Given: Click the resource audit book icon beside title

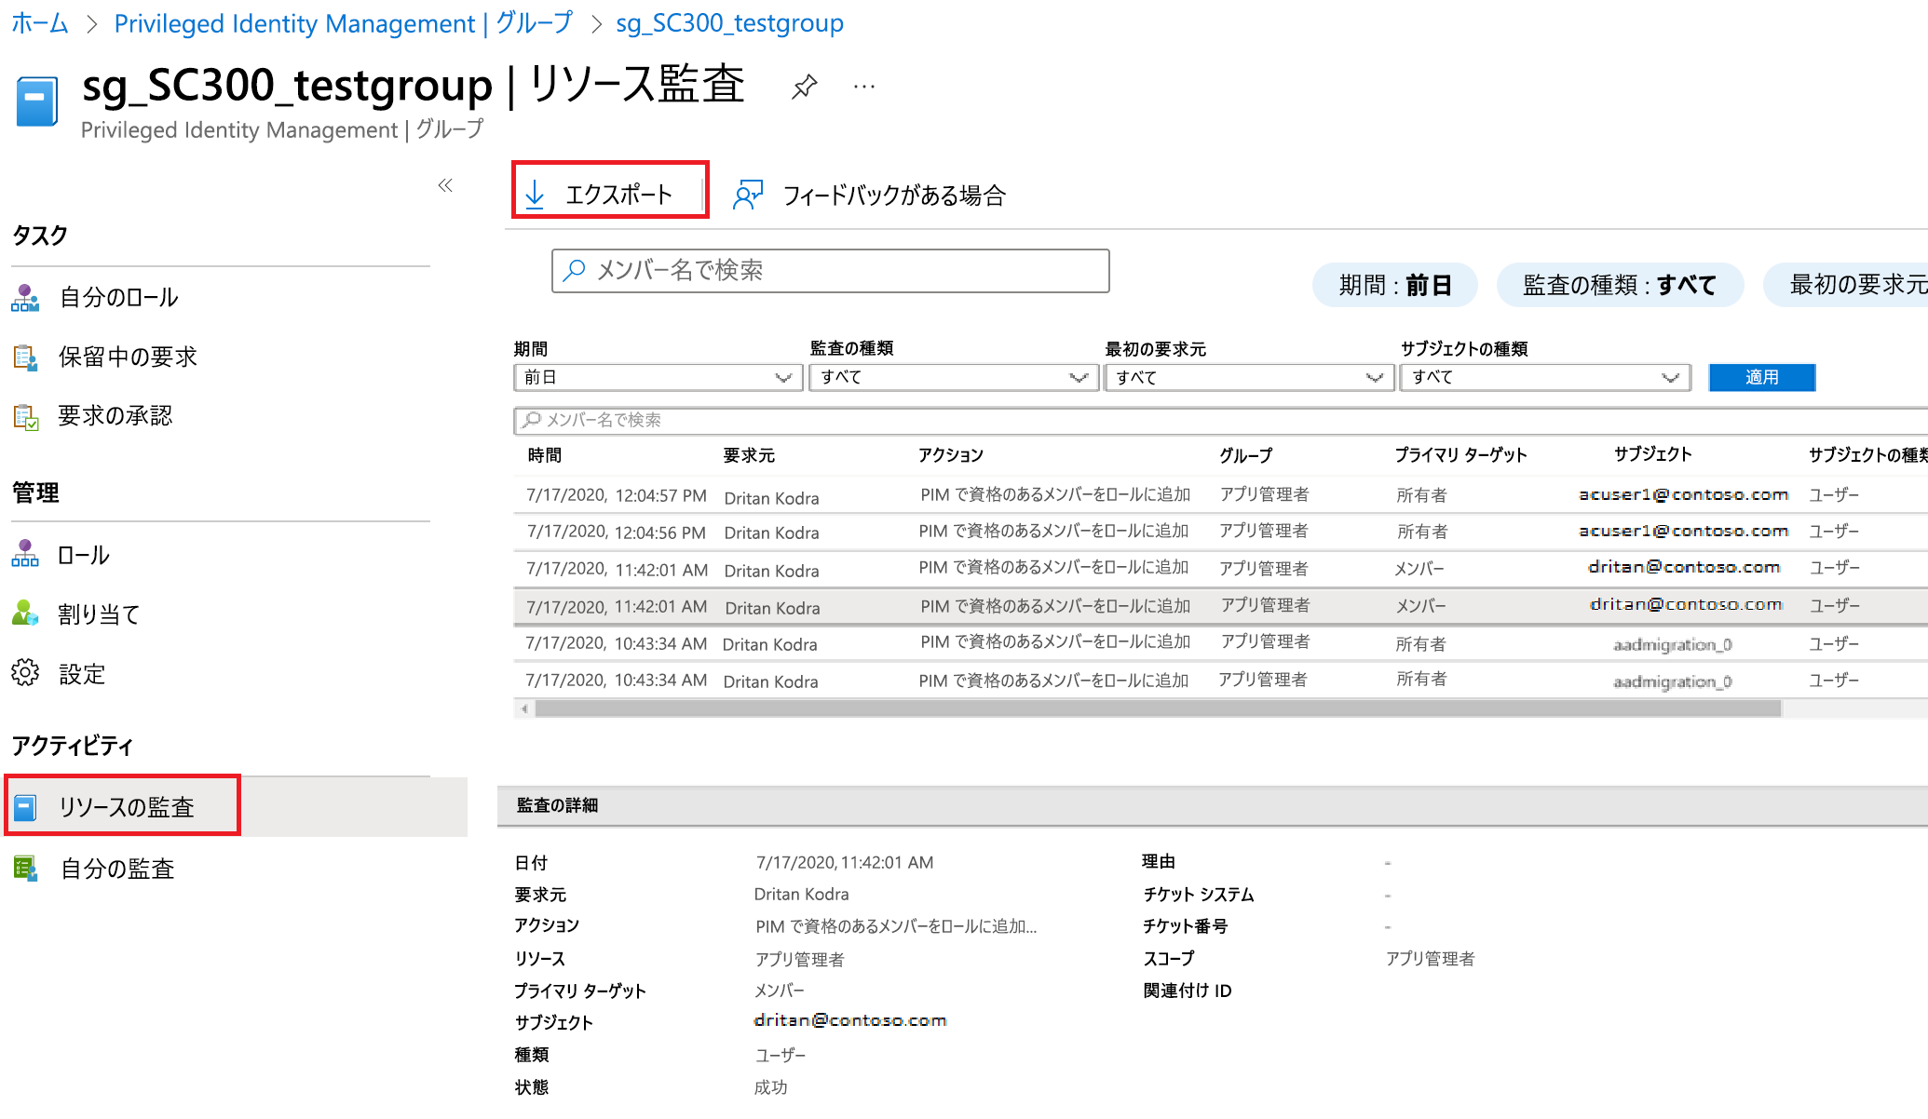Looking at the screenshot, I should 36,101.
